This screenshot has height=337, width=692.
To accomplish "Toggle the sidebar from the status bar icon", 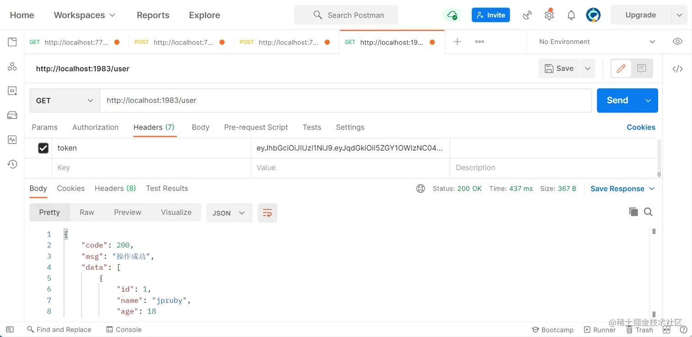I will pos(10,329).
